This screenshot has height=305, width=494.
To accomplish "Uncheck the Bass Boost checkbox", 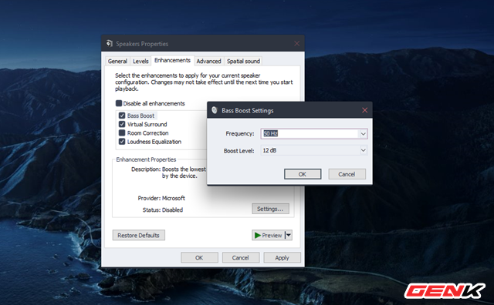I will 122,116.
